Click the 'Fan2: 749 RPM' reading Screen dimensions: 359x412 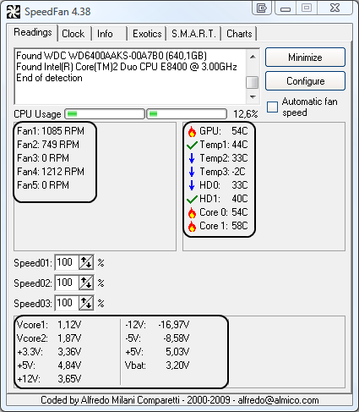point(48,145)
